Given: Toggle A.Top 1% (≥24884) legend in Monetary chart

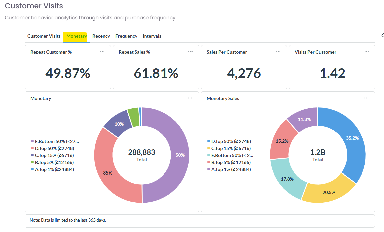Looking at the screenshot, I should coord(52,169).
